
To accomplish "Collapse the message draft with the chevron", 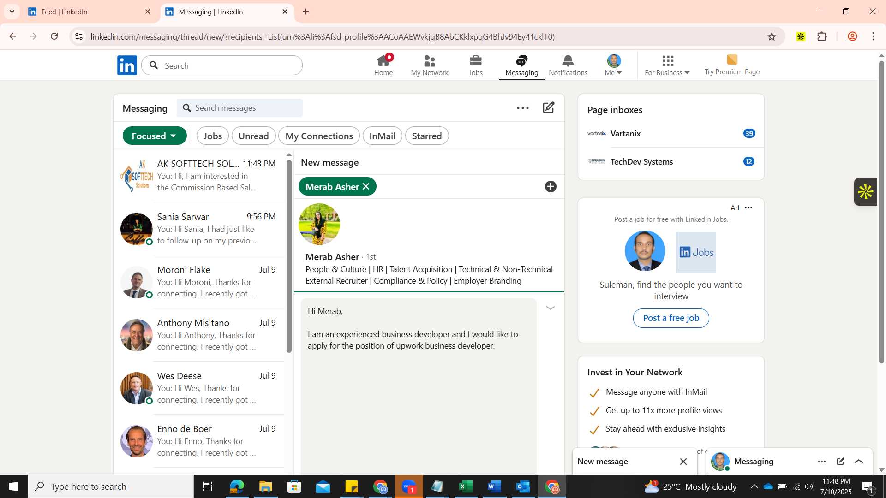I will click(551, 308).
